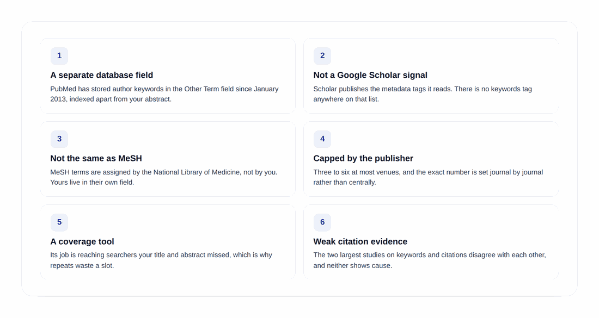This screenshot has height=318, width=599.
Task: Click the 'Three to six at most venues' text
Action: (x=428, y=177)
